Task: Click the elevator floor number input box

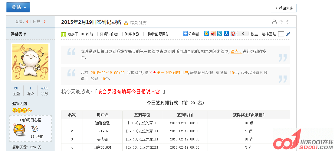Action: pos(281,34)
